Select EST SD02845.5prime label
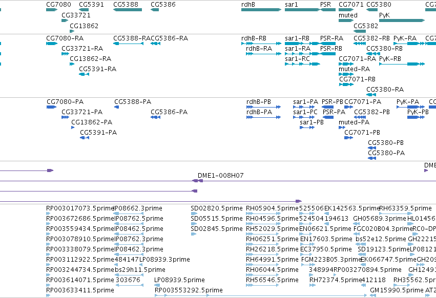 tap(217, 229)
